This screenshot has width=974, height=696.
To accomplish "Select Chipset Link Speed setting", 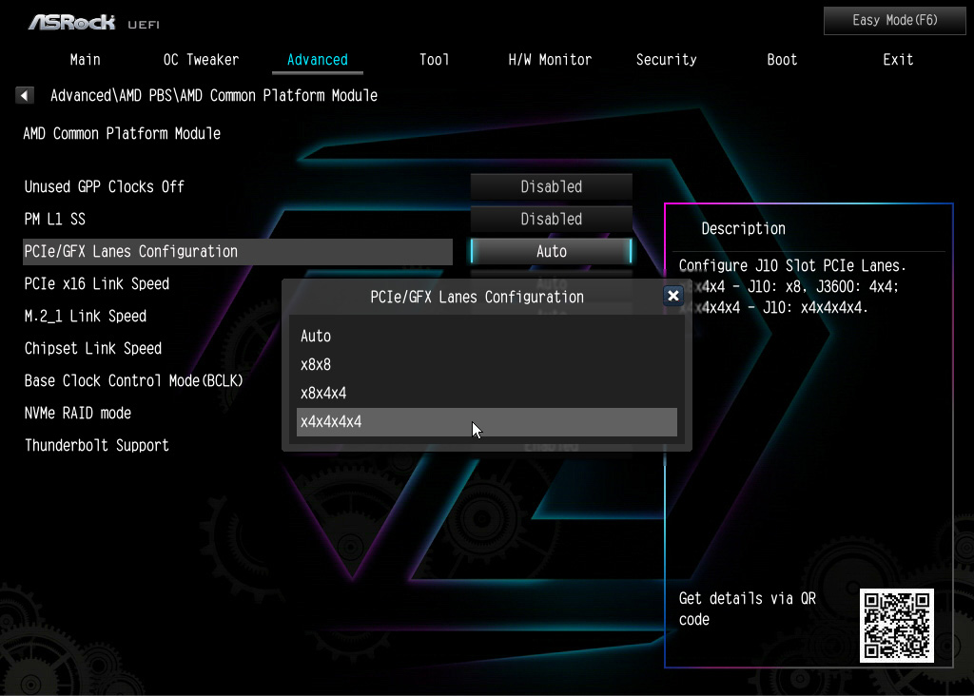I will [92, 348].
